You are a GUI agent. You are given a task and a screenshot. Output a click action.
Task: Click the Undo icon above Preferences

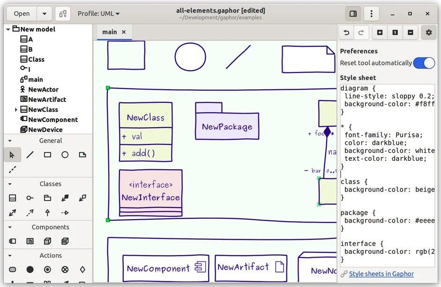346,32
